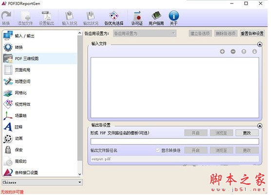Click inside the input files list area
The height and width of the screenshot is (195, 271).
tap(174, 88)
